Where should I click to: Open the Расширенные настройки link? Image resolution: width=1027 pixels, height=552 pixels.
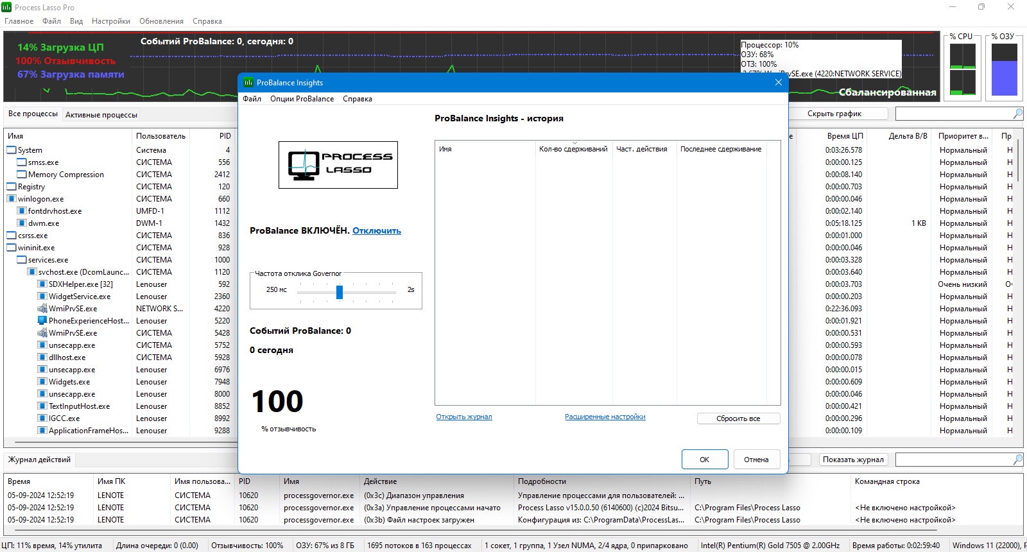(605, 417)
